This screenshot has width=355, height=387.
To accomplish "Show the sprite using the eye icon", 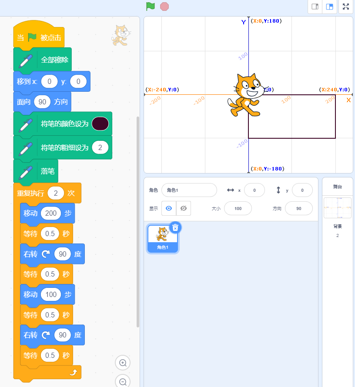I will coord(169,208).
